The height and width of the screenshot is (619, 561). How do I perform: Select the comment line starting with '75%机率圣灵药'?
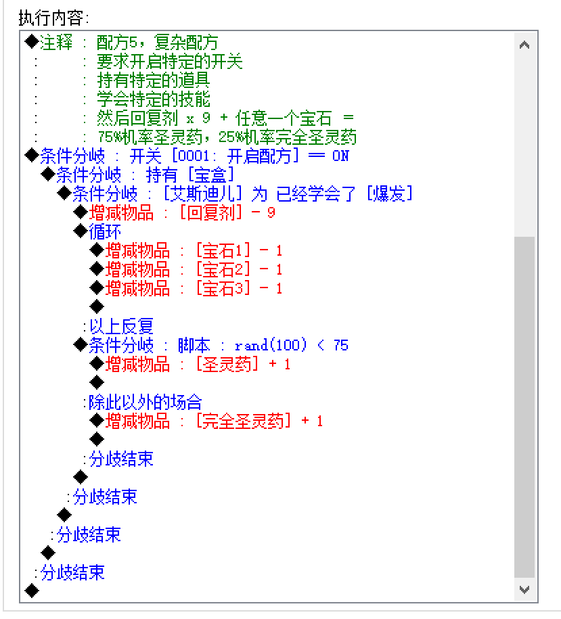227,137
